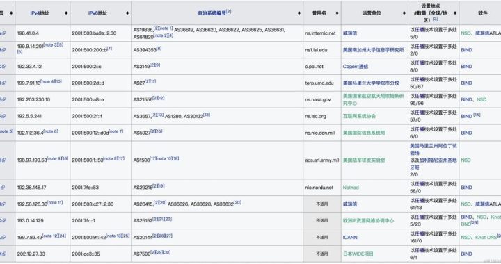Open external link icon in 192.33.4.12 row
501x264 pixels.
click(x=3, y=66)
